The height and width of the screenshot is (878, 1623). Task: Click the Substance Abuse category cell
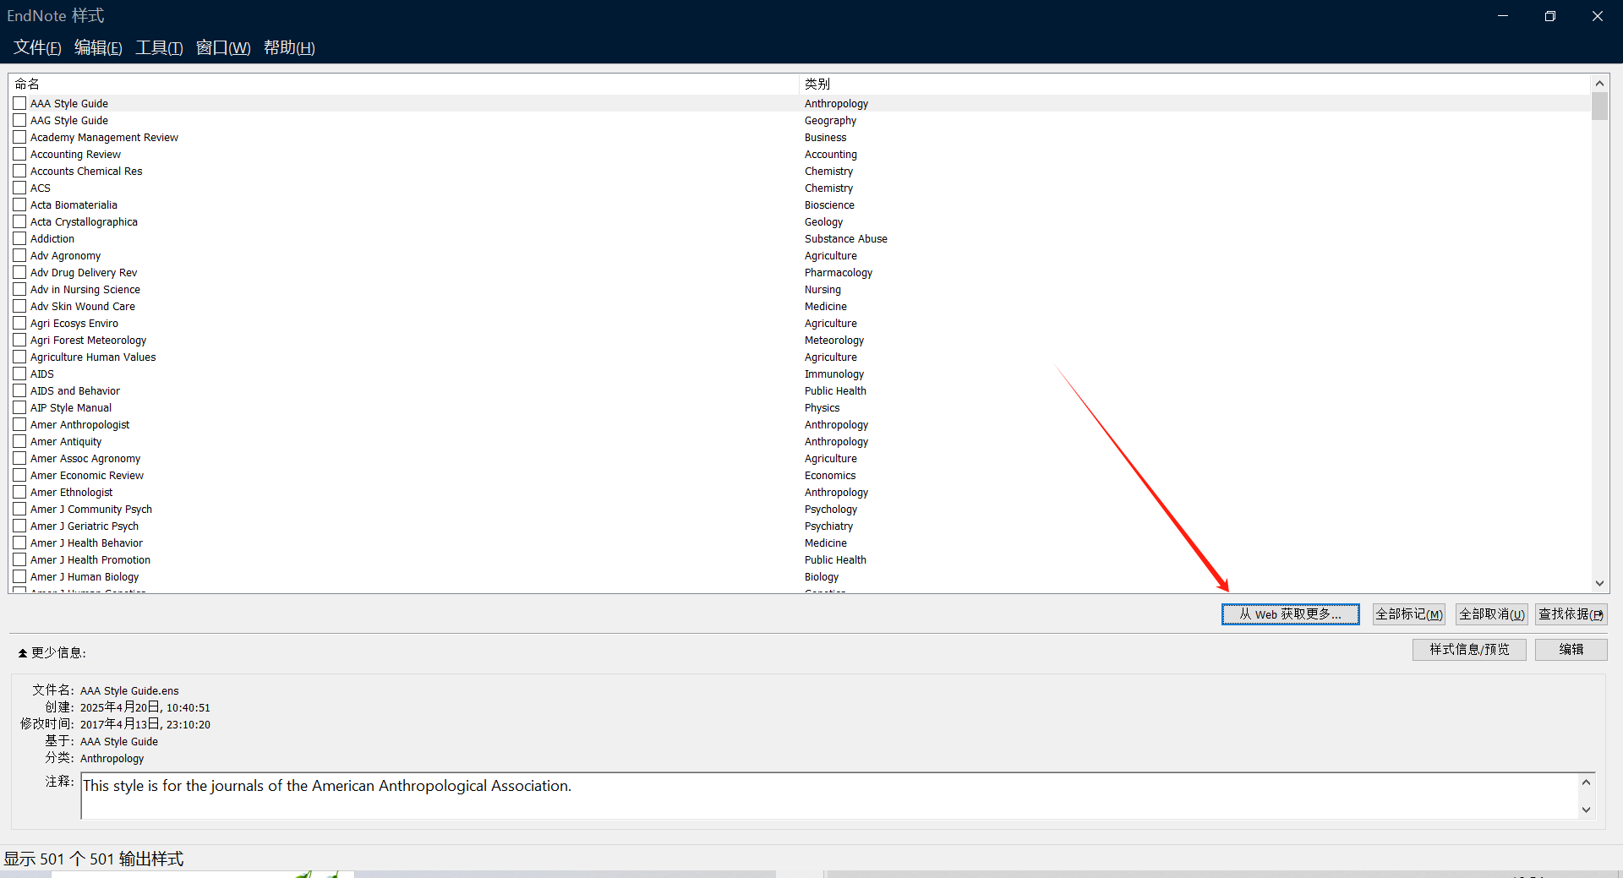pyautogui.click(x=846, y=238)
